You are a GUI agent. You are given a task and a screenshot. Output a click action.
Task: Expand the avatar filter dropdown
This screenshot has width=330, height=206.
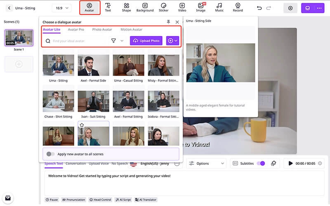117,41
